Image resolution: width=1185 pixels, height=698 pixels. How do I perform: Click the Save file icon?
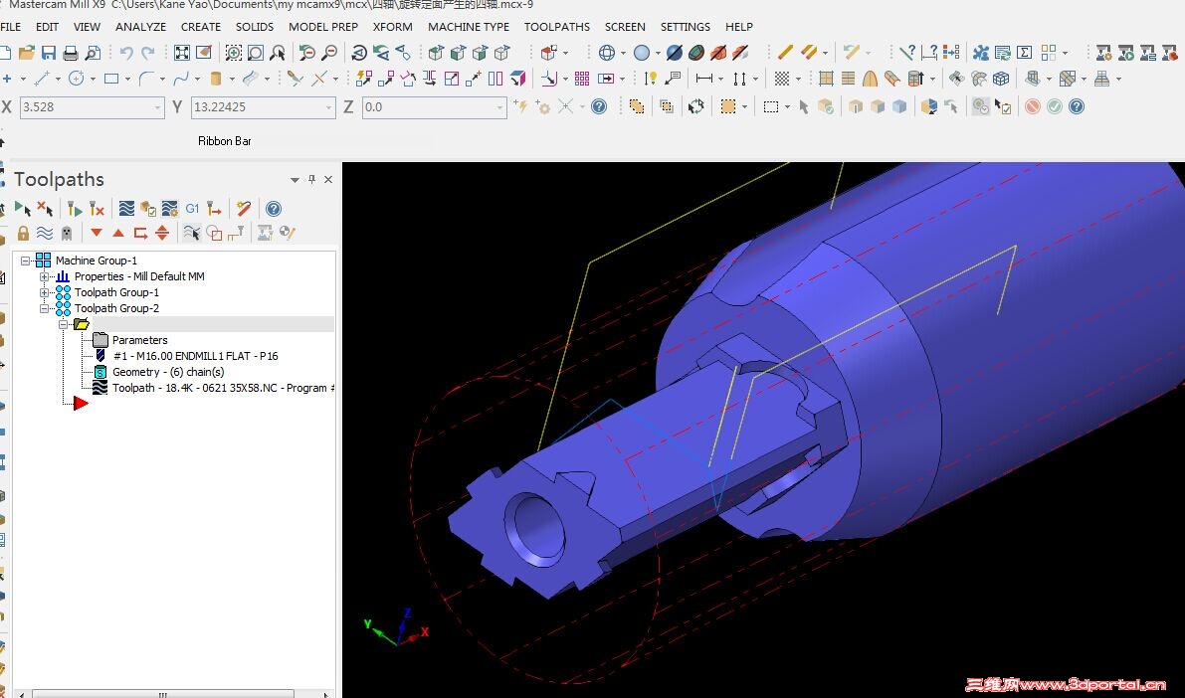pyautogui.click(x=49, y=52)
